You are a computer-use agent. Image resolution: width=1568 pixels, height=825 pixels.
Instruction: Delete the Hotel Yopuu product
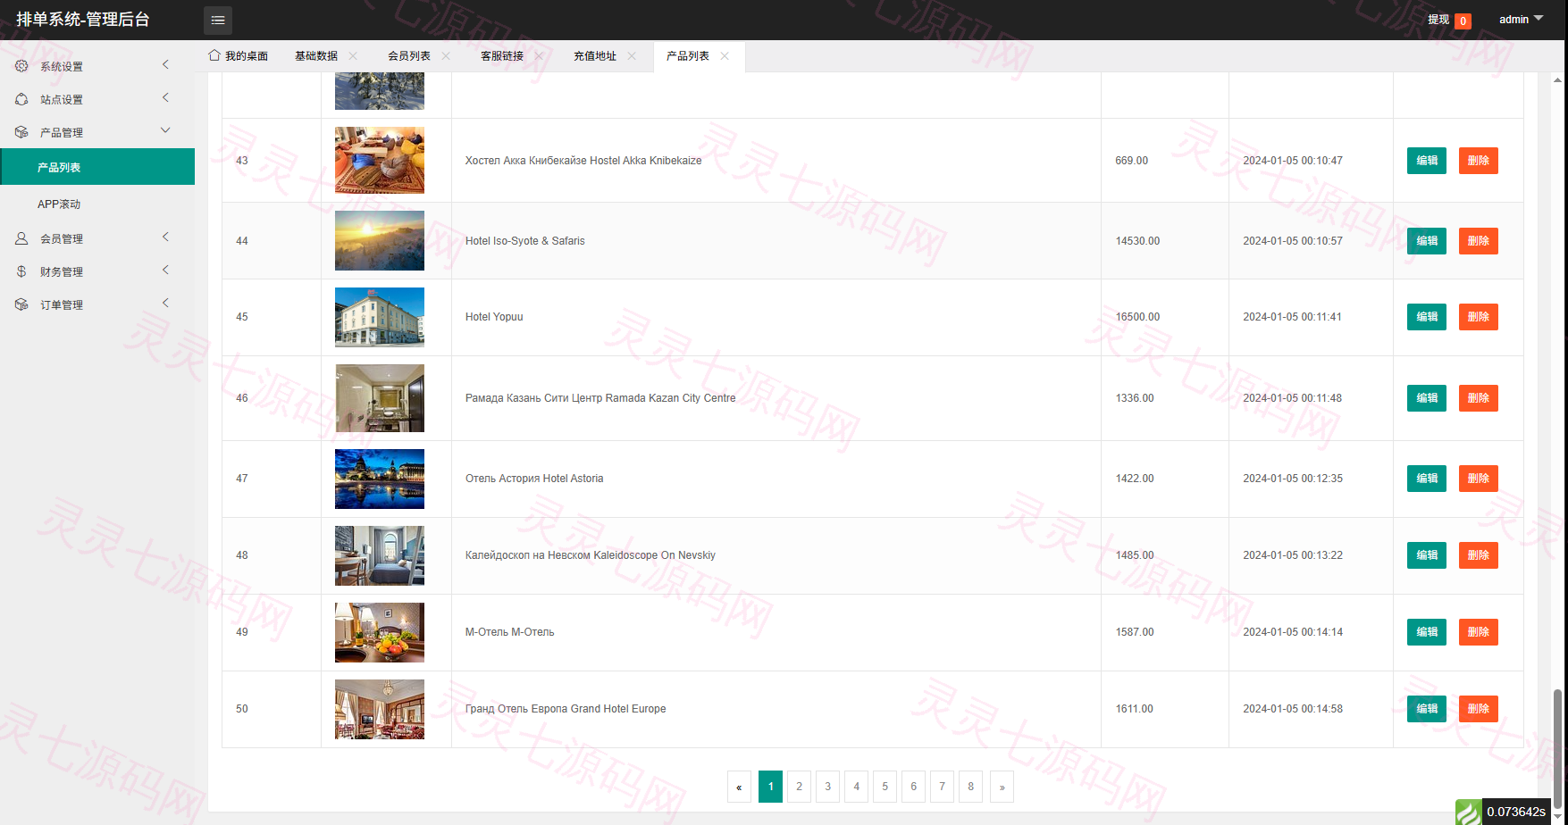click(1479, 317)
